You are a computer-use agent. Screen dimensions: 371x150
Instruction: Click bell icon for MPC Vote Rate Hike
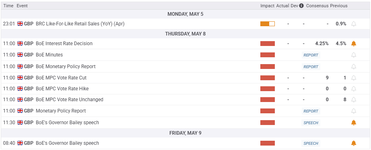[353, 89]
